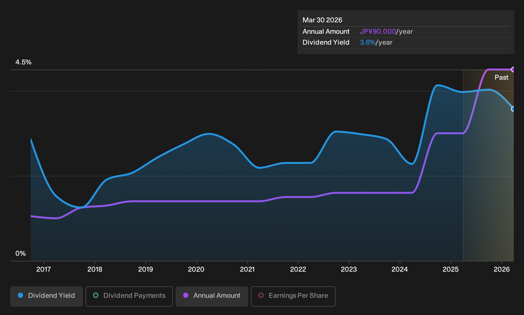Click the purple Annual Amount legend dot
This screenshot has height=315, width=524.
click(x=186, y=295)
